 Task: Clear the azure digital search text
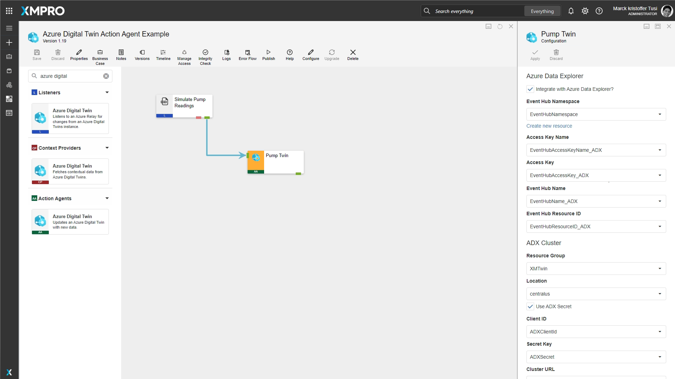[106, 76]
